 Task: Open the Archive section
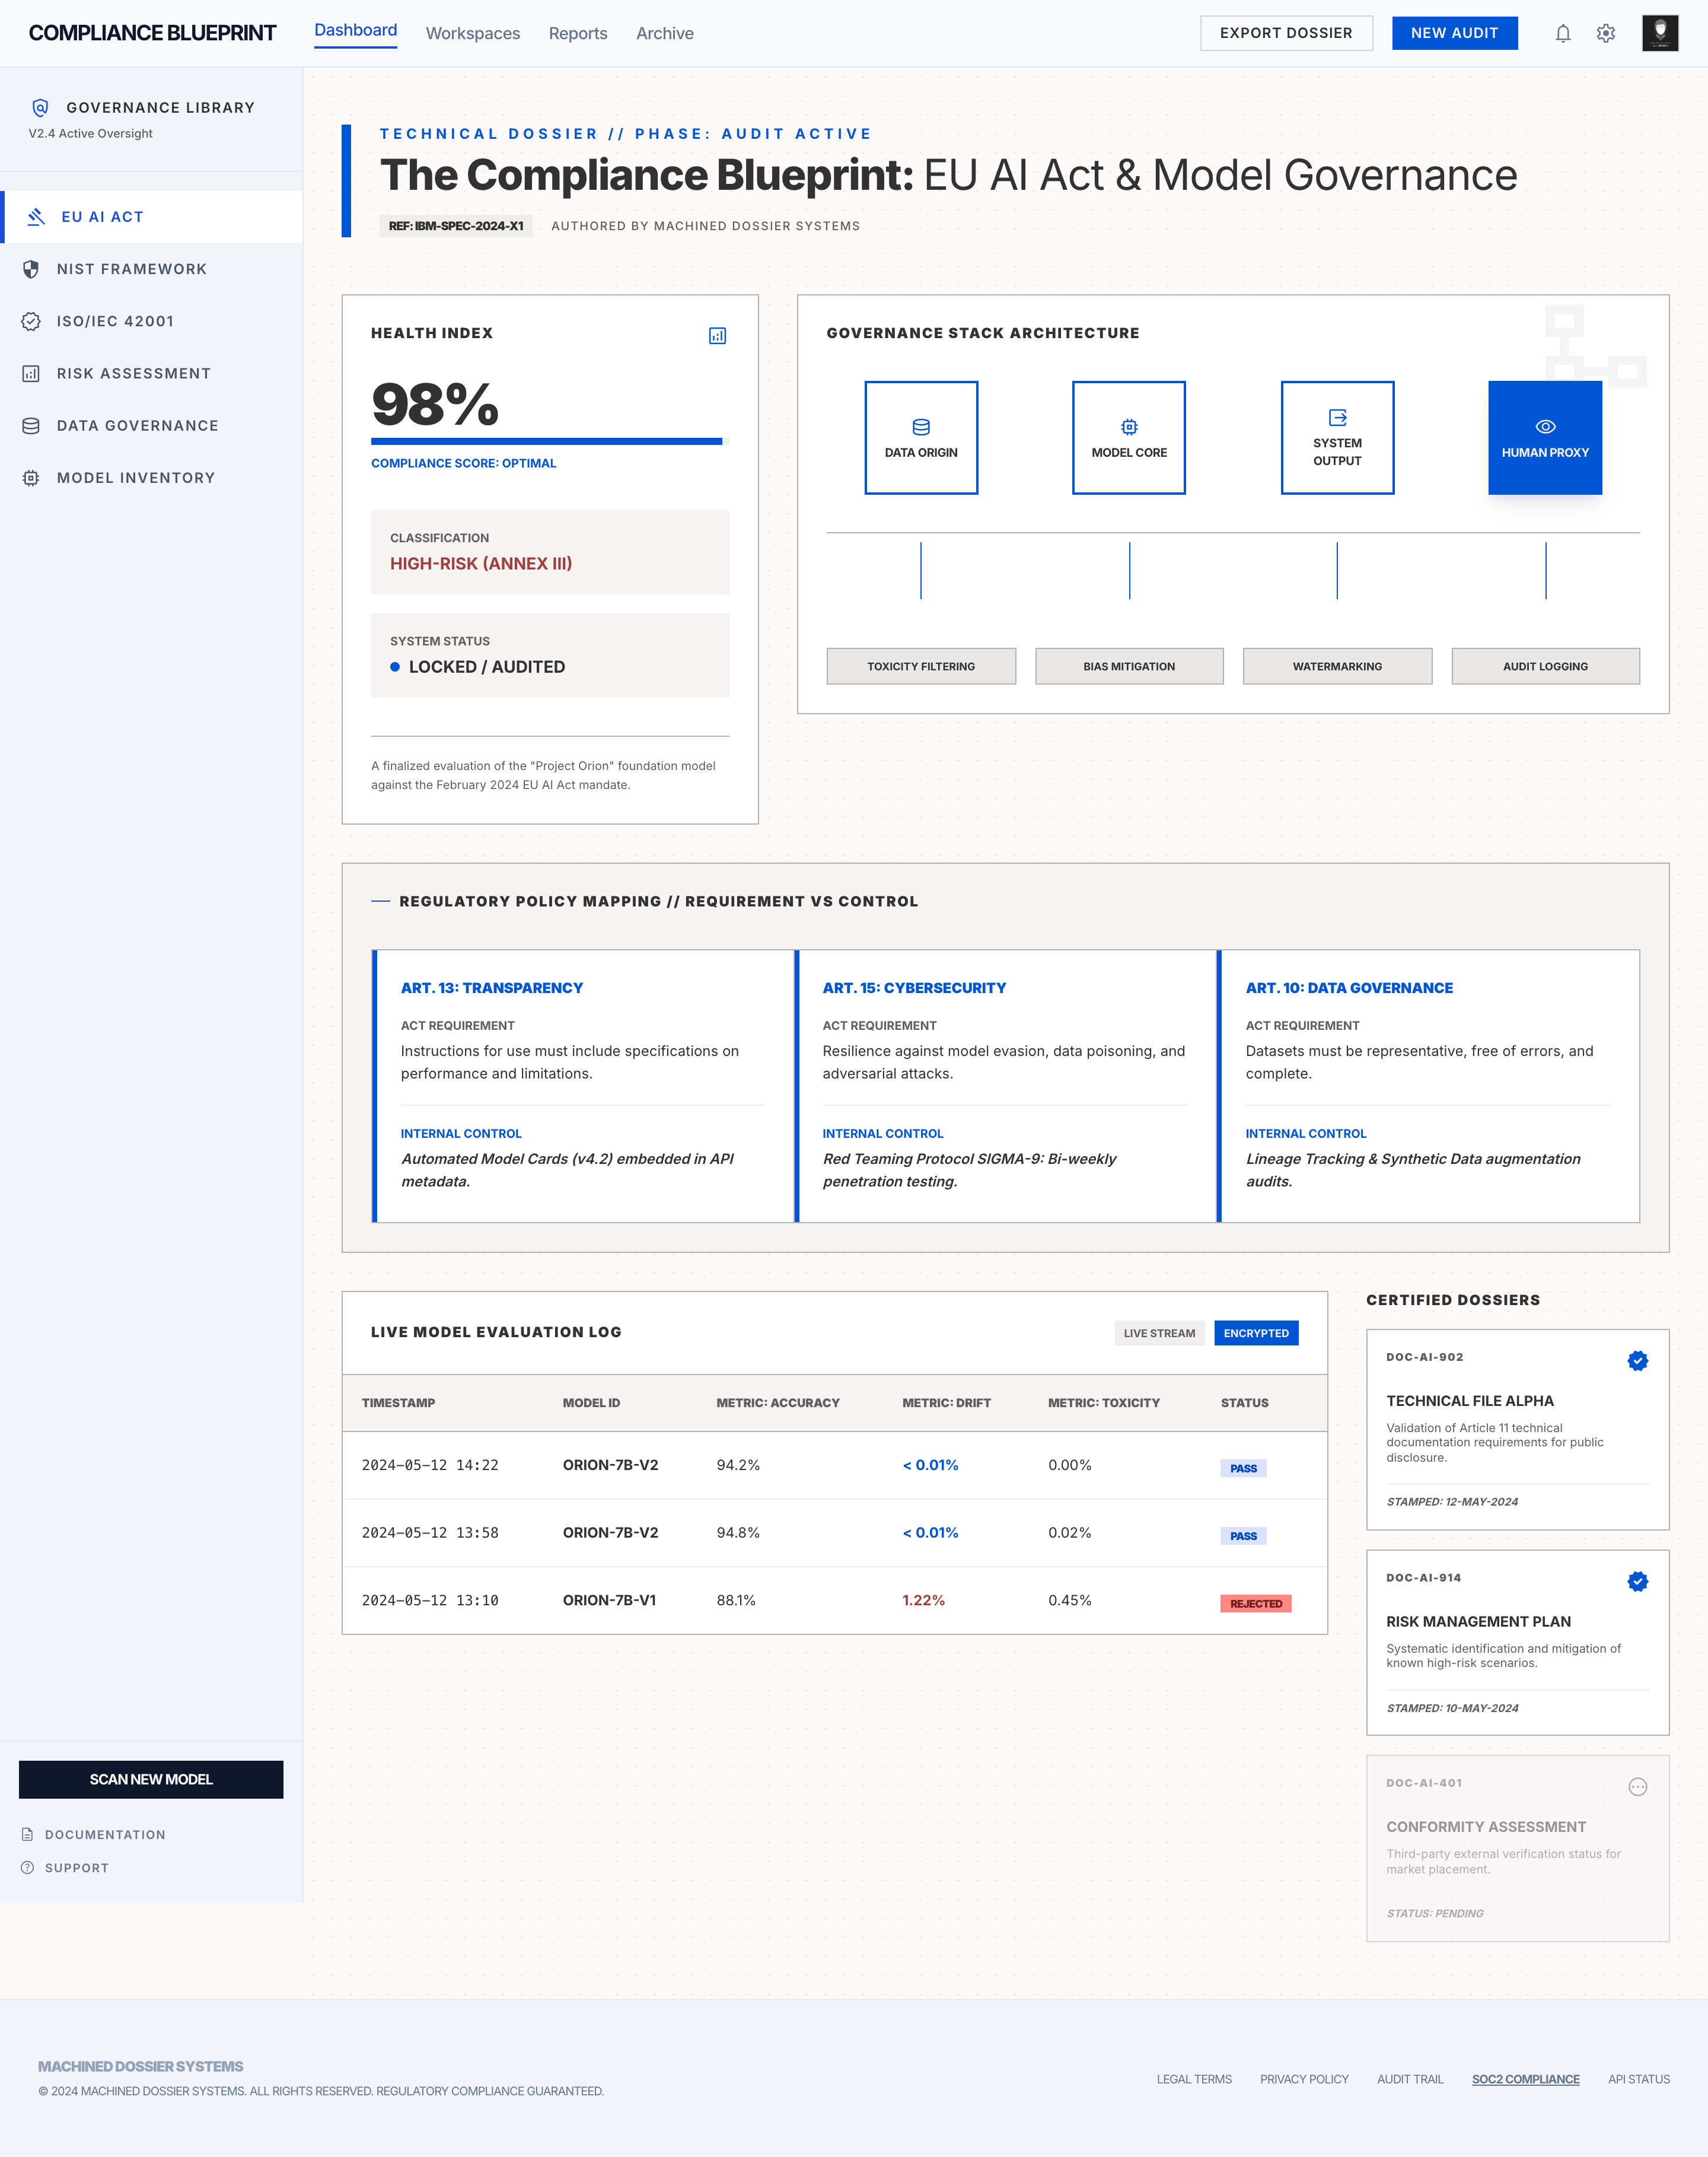tap(664, 33)
